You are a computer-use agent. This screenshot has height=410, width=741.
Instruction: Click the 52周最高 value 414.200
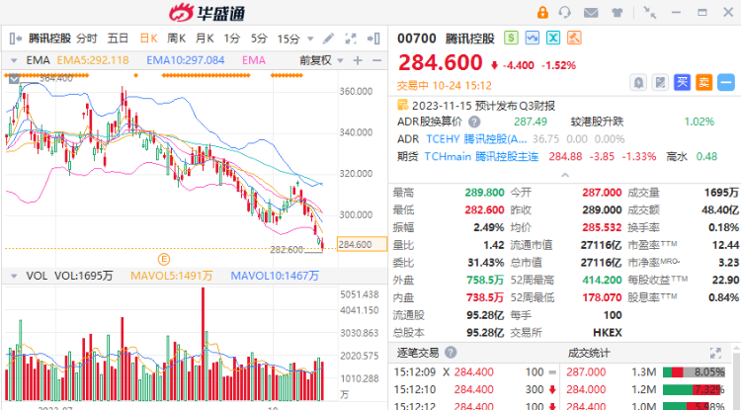602,281
